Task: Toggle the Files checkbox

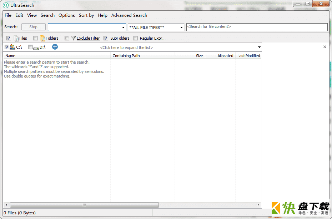Action: pos(9,38)
